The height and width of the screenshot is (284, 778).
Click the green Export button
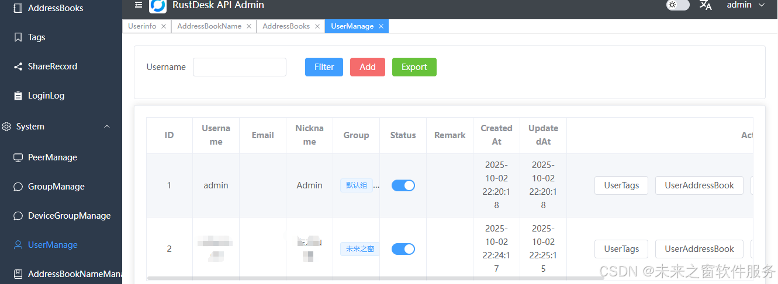[x=414, y=67]
